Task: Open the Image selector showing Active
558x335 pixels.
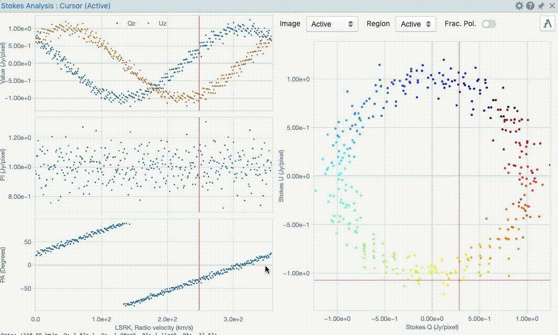Action: click(332, 23)
